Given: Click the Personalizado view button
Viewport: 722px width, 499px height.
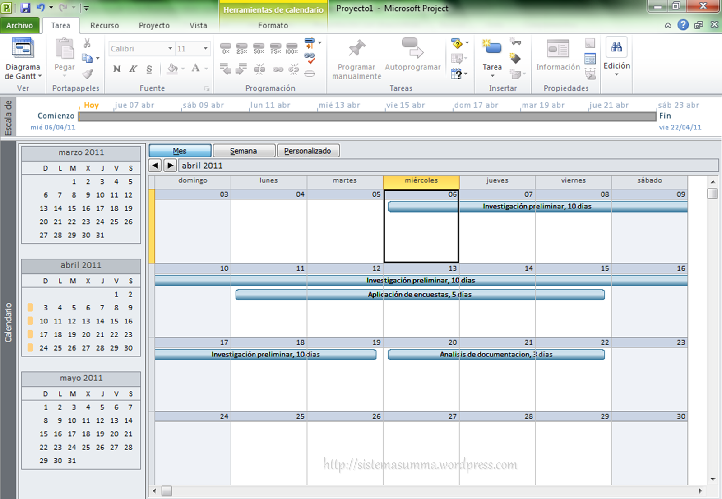Looking at the screenshot, I should 308,151.
